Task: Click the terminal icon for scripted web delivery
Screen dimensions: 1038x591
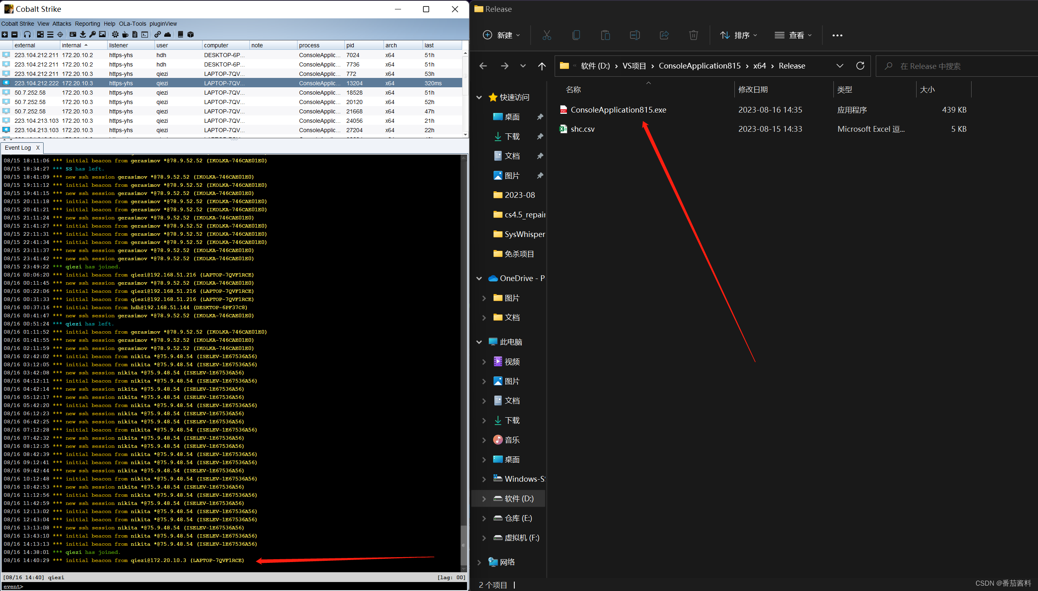Action: pos(145,35)
